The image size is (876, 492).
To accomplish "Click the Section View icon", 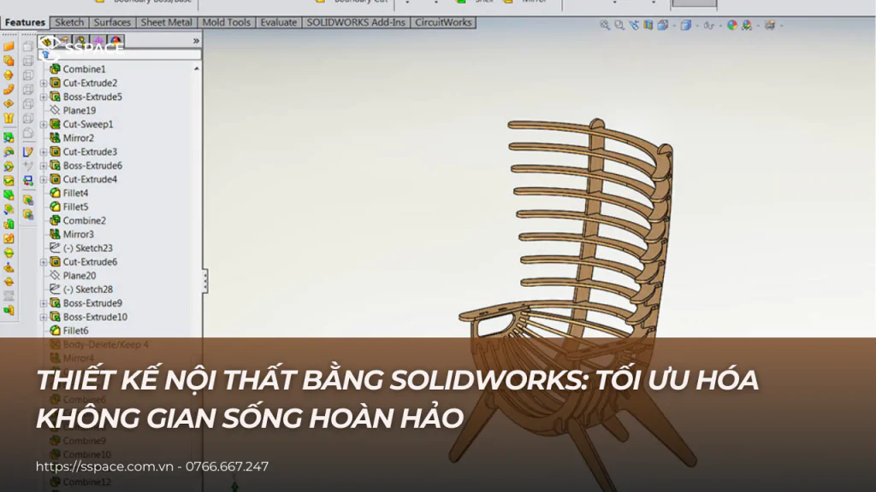I will coord(648,25).
